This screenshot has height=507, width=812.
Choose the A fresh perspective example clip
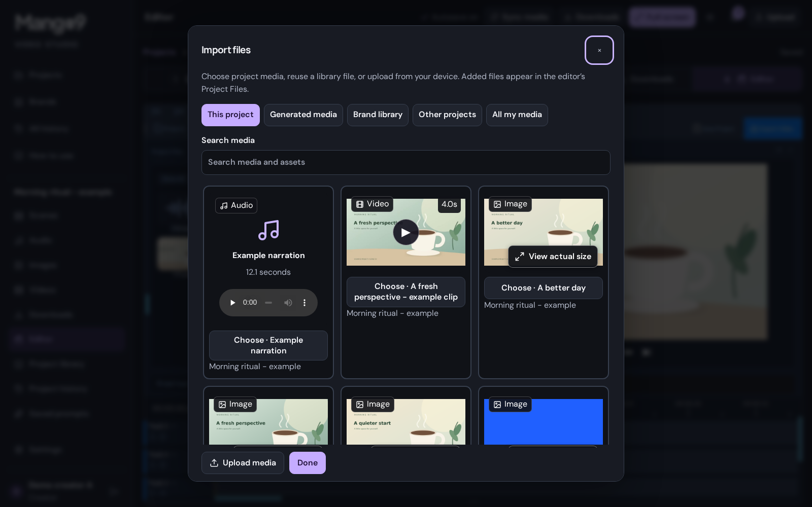406,292
